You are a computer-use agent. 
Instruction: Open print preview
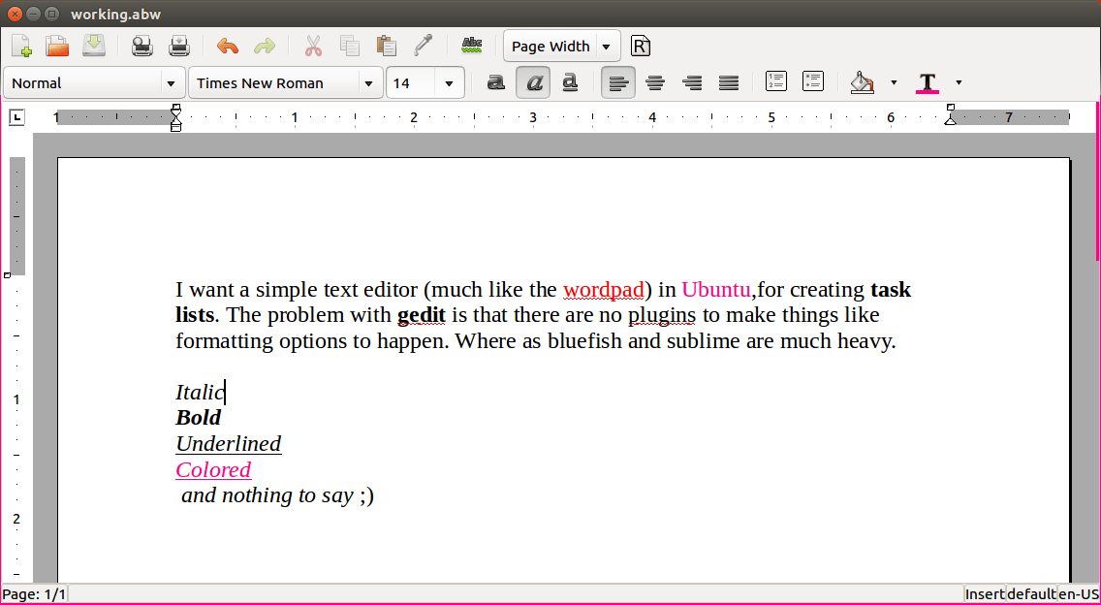(x=142, y=47)
